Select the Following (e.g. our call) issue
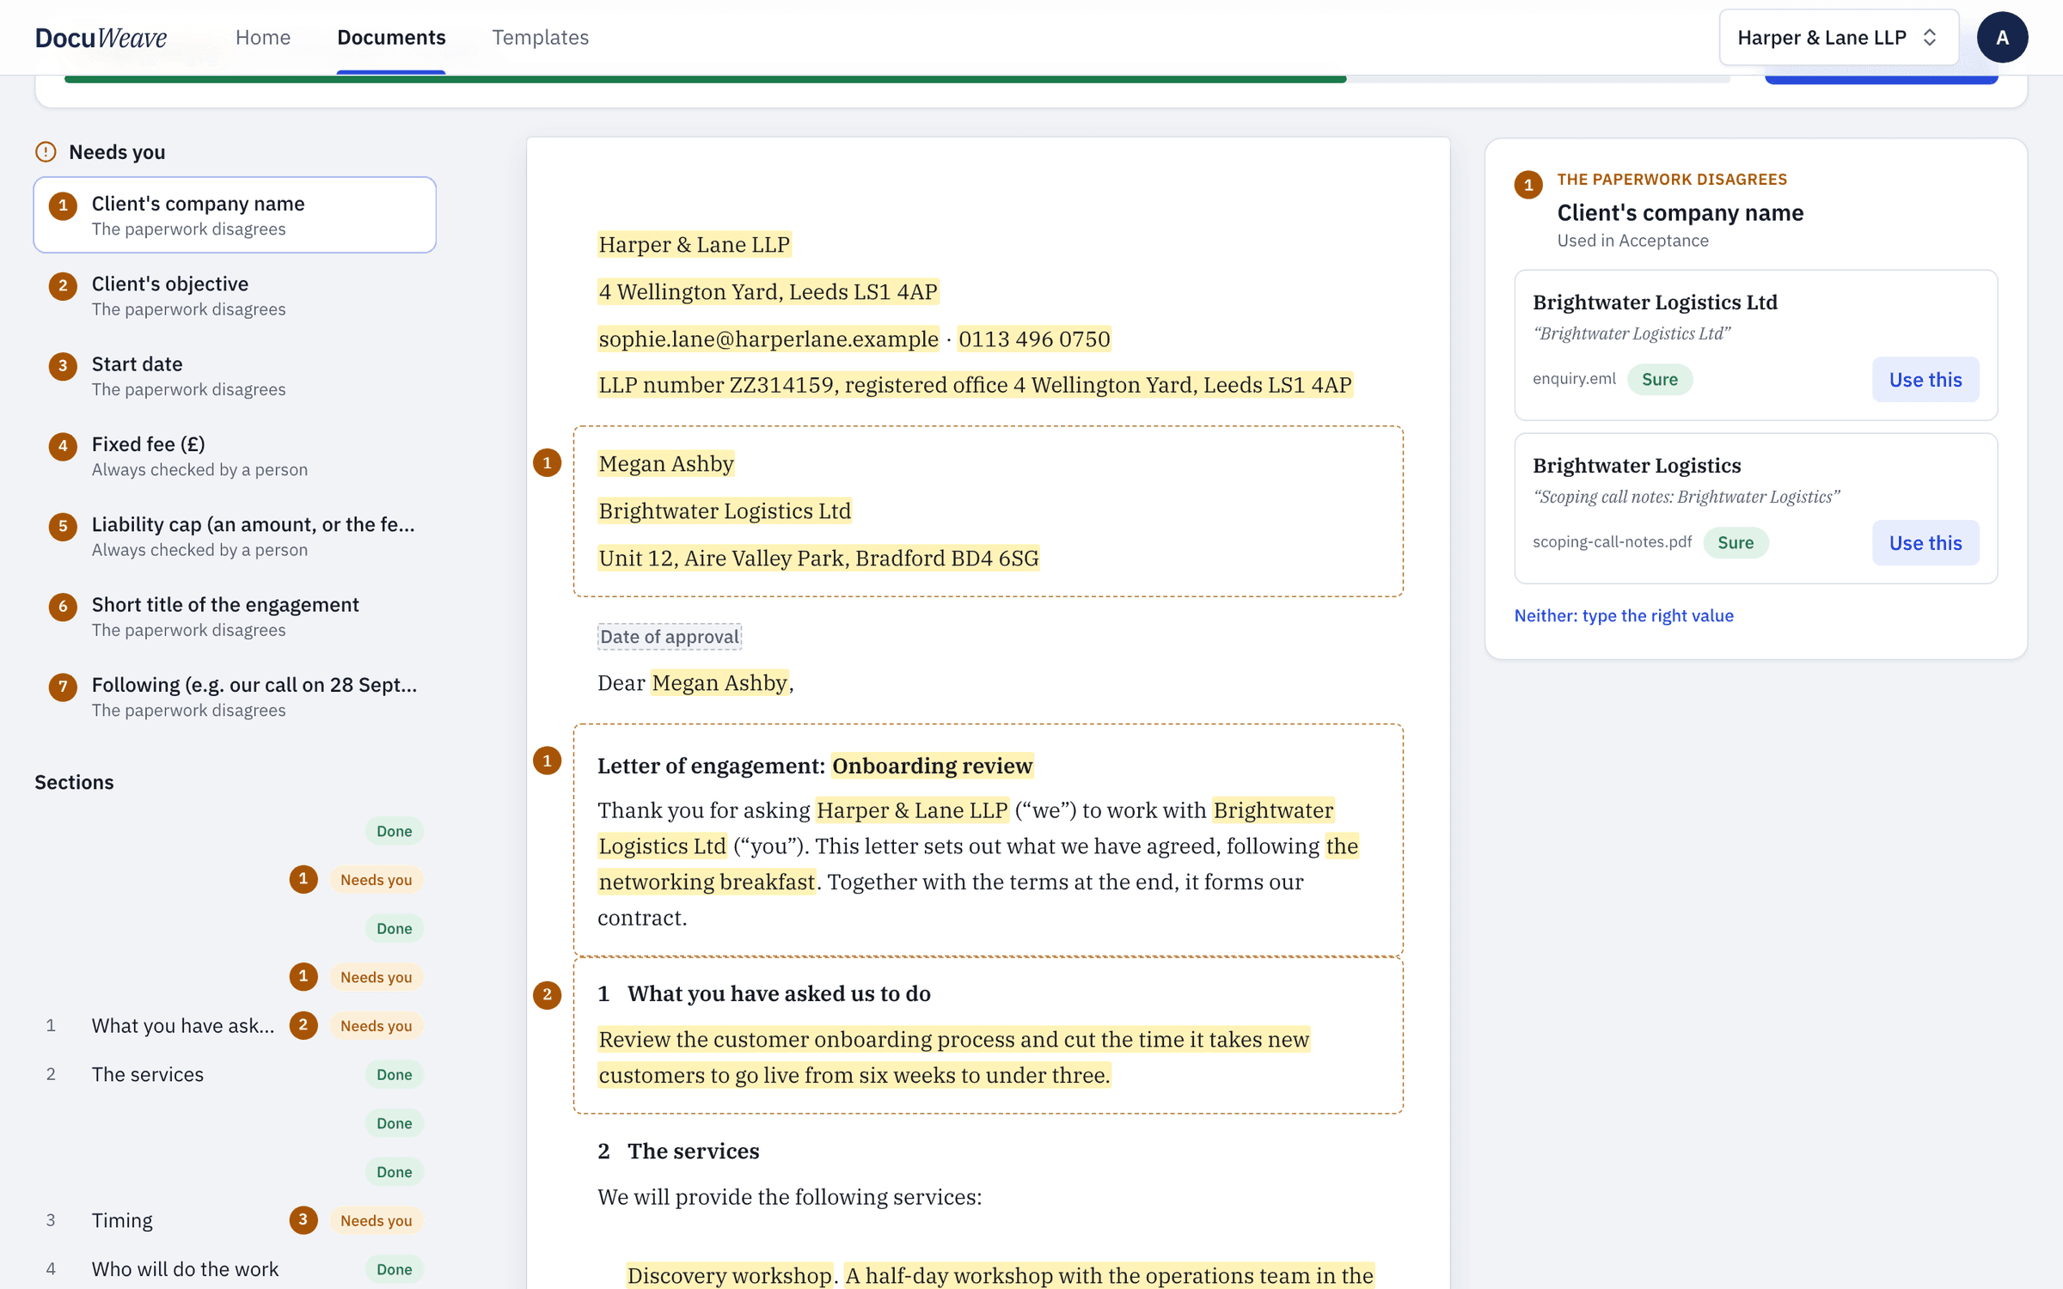 point(235,696)
